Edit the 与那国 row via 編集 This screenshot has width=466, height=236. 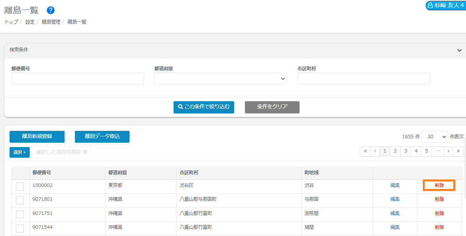[x=395, y=199]
